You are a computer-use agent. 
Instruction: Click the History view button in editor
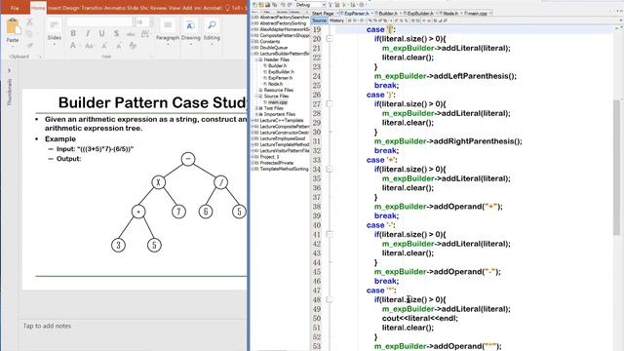click(336, 20)
